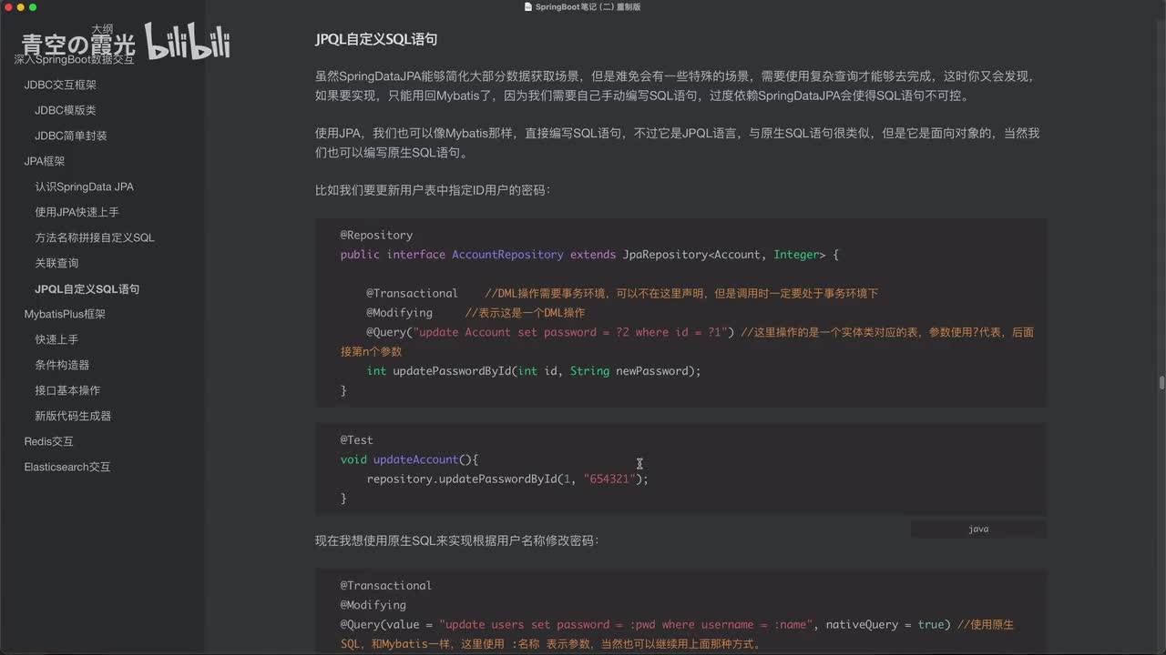Click the @Query update Account statement
The height and width of the screenshot is (655, 1166).
[550, 332]
